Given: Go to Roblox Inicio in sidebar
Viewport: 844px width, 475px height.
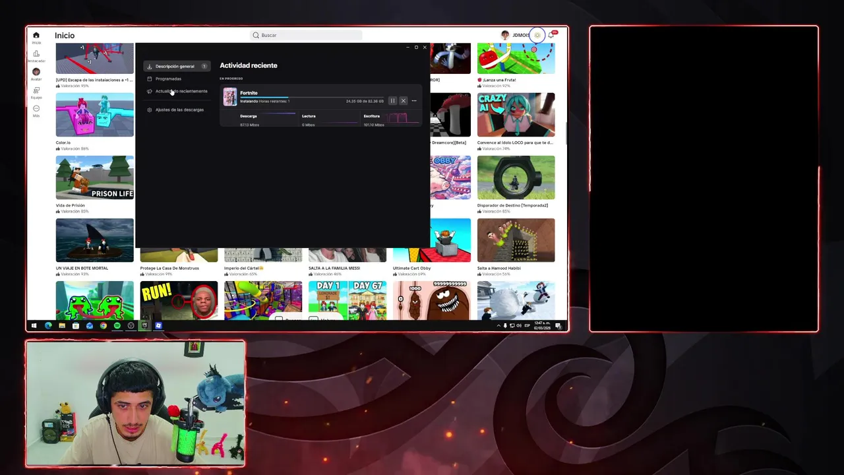Looking at the screenshot, I should tap(36, 38).
